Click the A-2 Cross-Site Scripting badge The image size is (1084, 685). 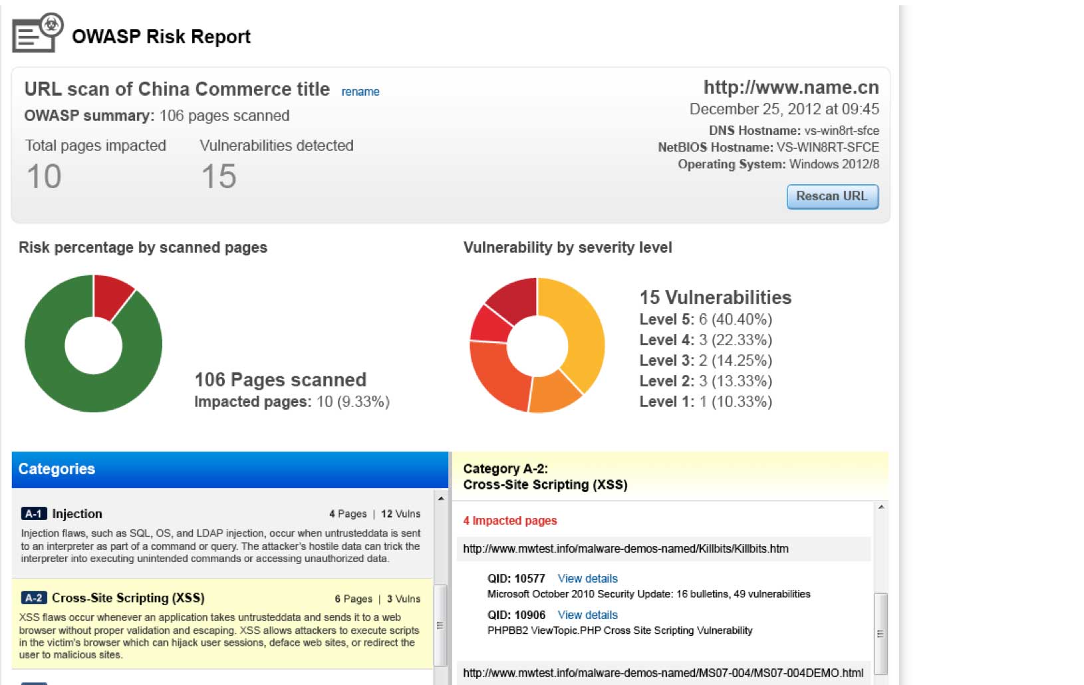pos(33,598)
